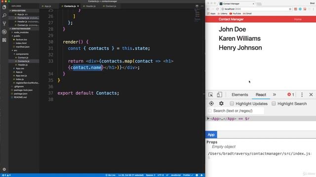Click the errors and warnings status indicator
Viewport: 316px width, 177px height.
tap(6, 175)
